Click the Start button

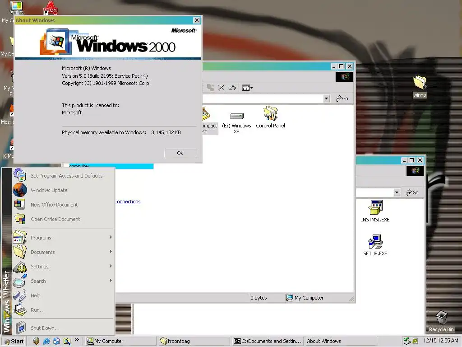[14, 341]
